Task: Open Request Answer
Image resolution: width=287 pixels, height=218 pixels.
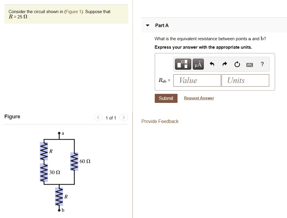Action: (199, 98)
